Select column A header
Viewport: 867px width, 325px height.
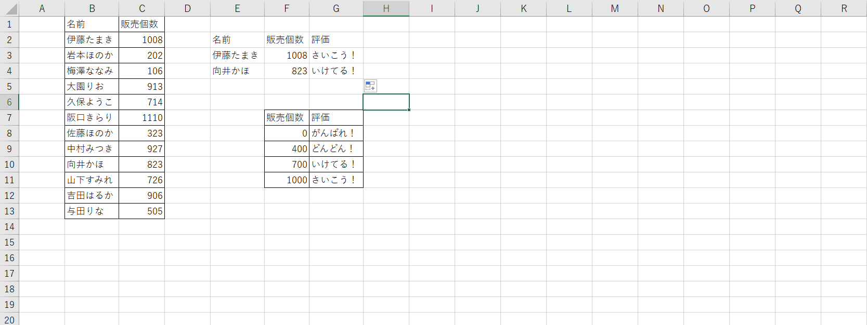pyautogui.click(x=42, y=8)
